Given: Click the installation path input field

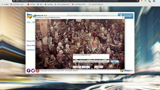Looking at the screenshot, I should (91, 61).
